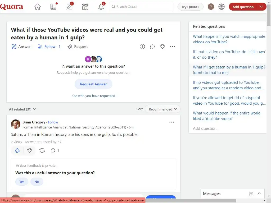The height and width of the screenshot is (203, 271).
Task: Click the requested users avatar group
Action: 93,59
